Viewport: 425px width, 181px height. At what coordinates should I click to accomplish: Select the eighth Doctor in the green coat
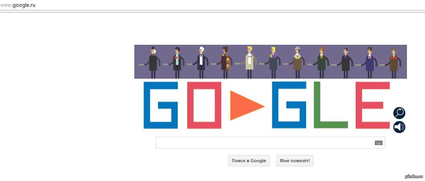(321, 62)
